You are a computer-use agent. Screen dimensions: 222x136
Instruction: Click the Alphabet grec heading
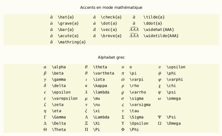(x=111, y=57)
